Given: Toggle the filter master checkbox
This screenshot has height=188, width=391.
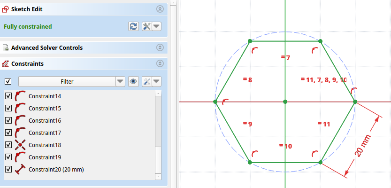Looking at the screenshot, I should (8, 81).
